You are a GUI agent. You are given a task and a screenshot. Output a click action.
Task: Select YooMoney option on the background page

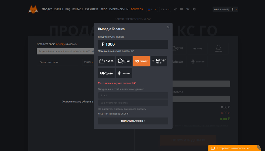pyautogui.click(x=198, y=48)
